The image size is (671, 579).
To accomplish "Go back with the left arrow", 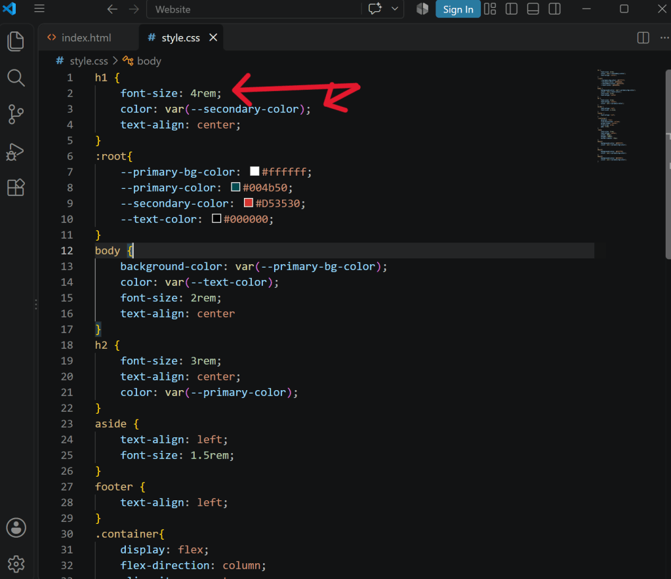I will [x=112, y=9].
